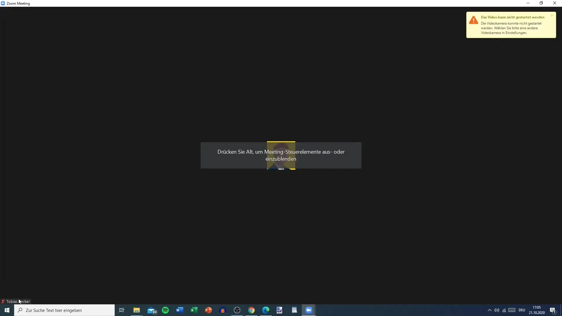Open the Windows Start menu

point(7,310)
